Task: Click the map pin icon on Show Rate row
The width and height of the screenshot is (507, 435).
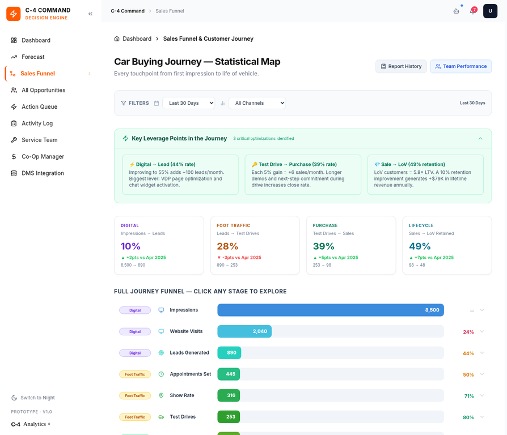Action: [161, 395]
